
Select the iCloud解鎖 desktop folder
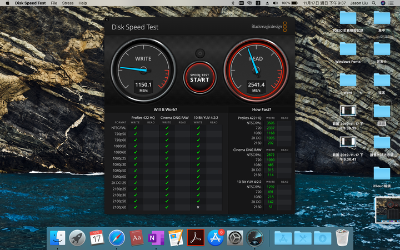pyautogui.click(x=382, y=173)
